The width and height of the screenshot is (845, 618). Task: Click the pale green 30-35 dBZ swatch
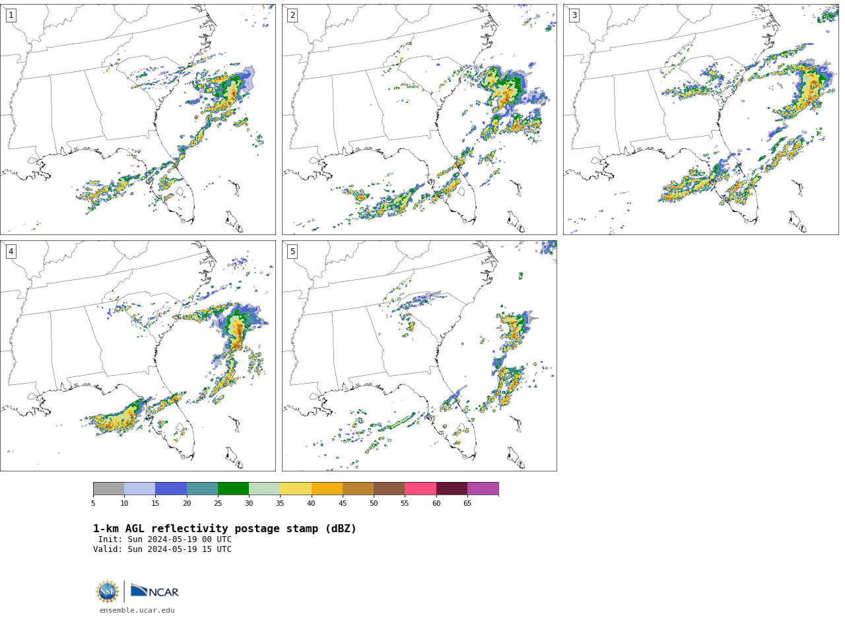(x=264, y=489)
